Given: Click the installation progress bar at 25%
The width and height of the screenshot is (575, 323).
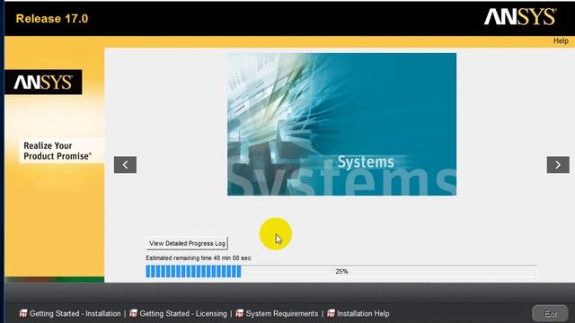Looking at the screenshot, I should click(341, 271).
